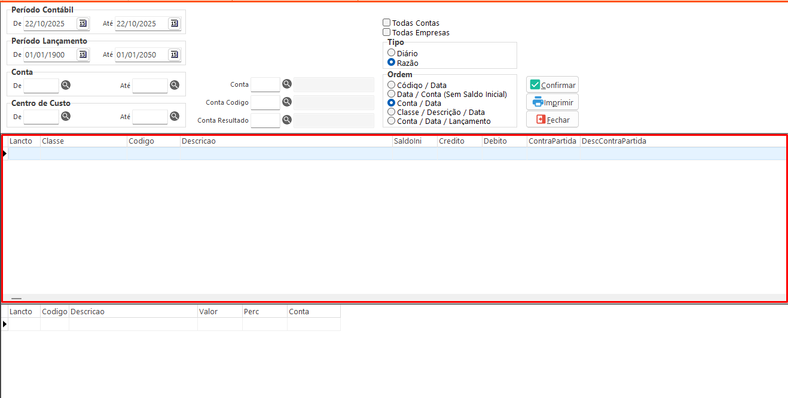Open calendar for Período Lançamento end date
788x398 pixels.
coord(174,54)
